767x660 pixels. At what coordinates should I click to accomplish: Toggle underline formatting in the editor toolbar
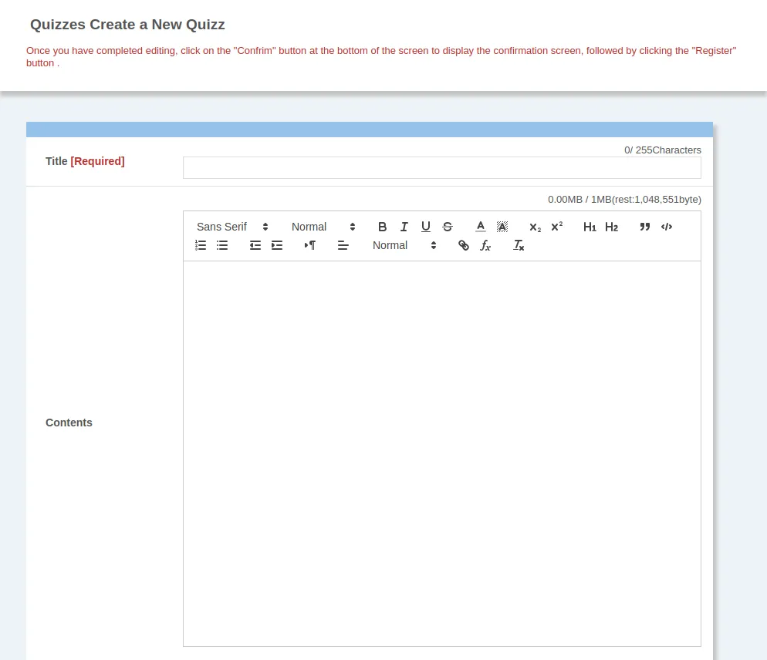click(425, 227)
